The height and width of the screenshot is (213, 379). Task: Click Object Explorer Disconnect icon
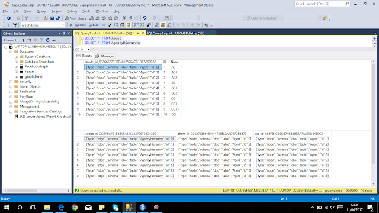point(29,40)
